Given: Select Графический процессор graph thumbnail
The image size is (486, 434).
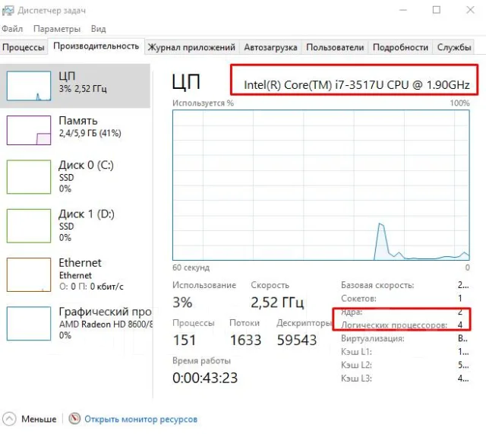Looking at the screenshot, I should click(x=29, y=324).
